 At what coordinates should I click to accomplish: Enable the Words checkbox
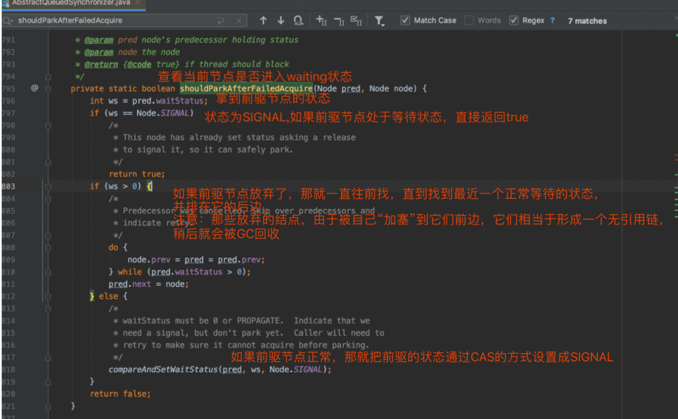[x=469, y=21]
